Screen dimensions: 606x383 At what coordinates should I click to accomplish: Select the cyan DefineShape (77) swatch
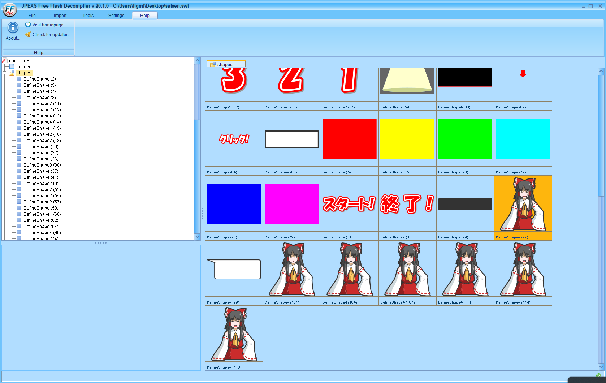click(x=523, y=139)
